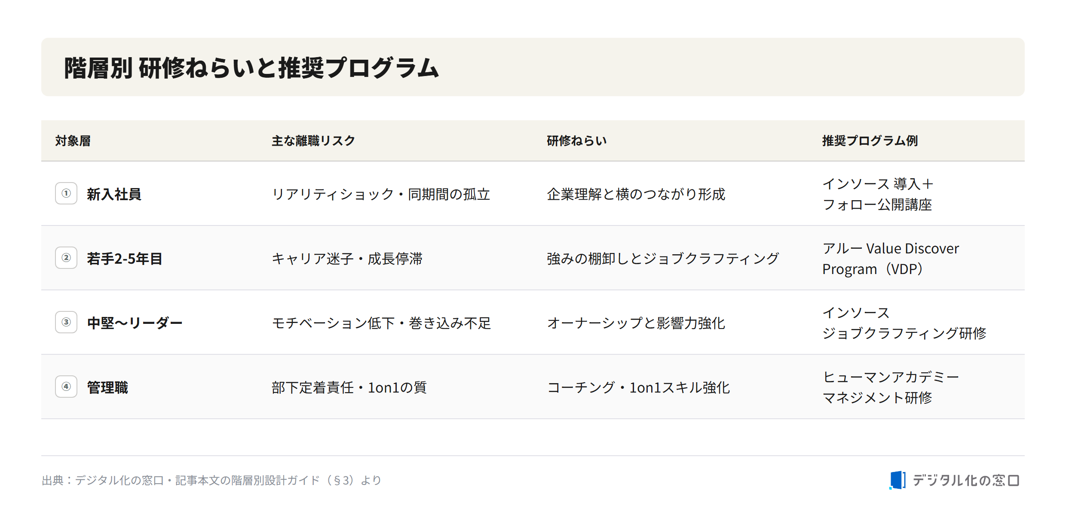Click the 出典 source footnote text
This screenshot has height=530, width=1066.
pyautogui.click(x=211, y=480)
